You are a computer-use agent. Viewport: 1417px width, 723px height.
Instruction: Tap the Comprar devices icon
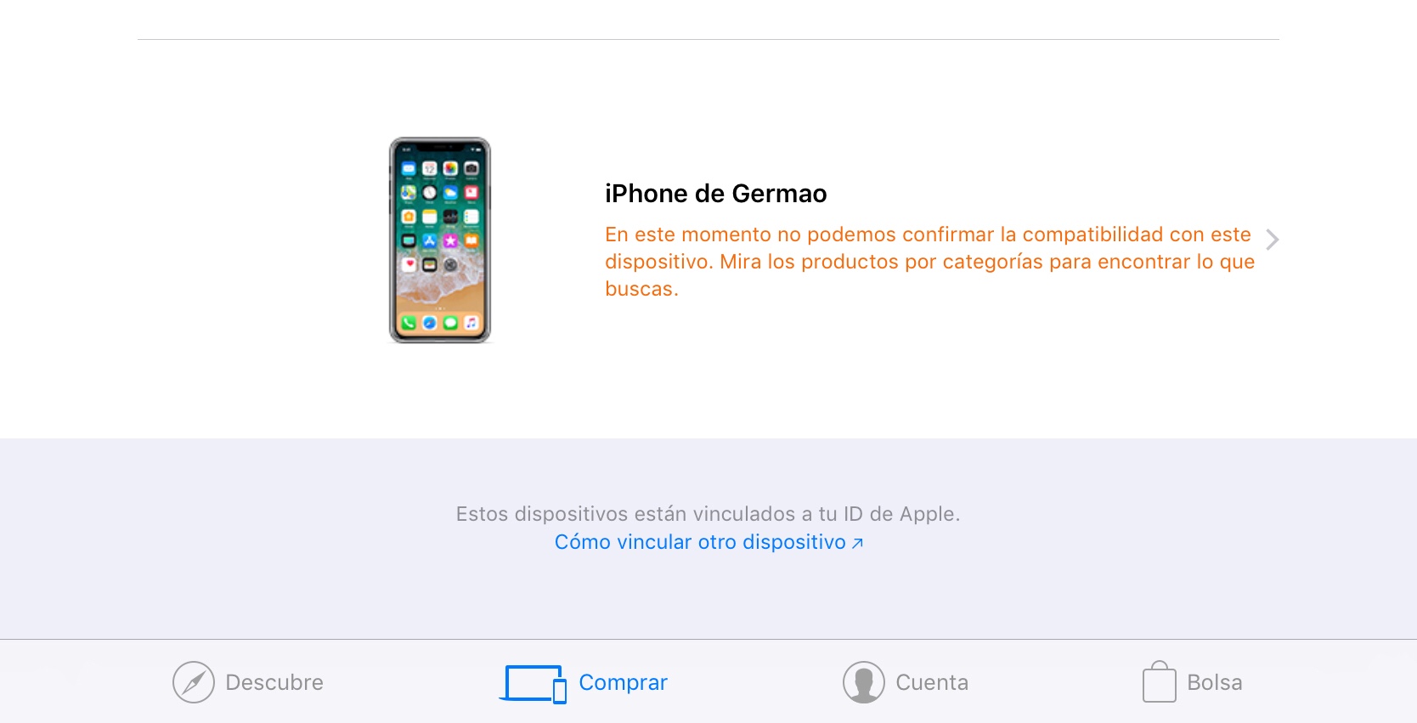tap(533, 684)
